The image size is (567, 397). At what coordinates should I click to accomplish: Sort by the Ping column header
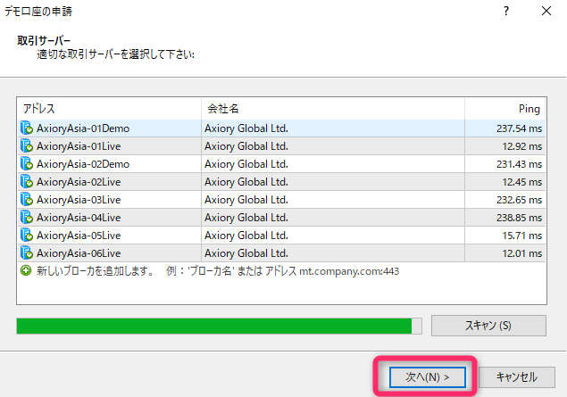504,109
